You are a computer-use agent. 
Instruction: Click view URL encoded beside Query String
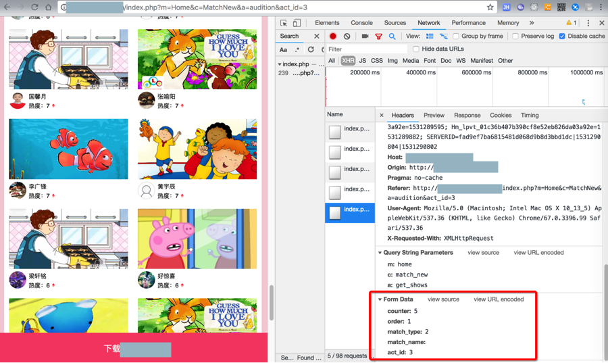tap(538, 252)
